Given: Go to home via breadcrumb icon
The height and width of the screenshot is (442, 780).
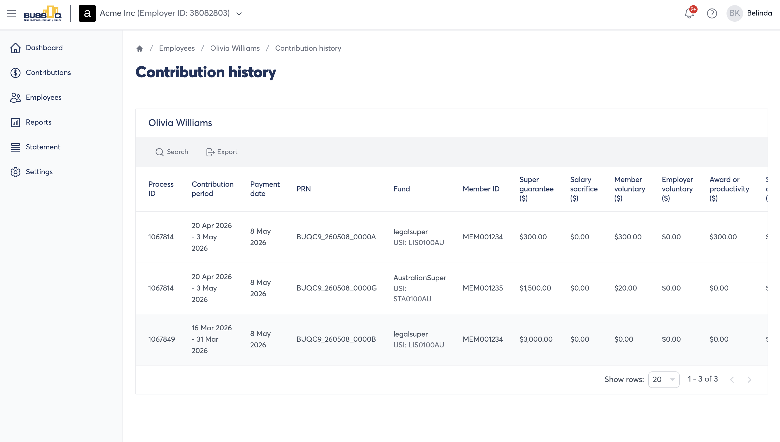Looking at the screenshot, I should [x=140, y=48].
